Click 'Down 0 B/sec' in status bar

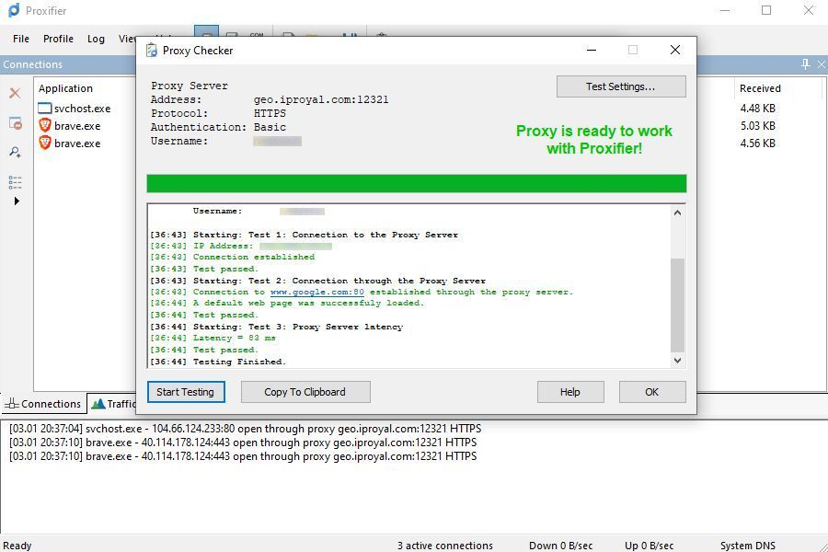click(561, 546)
